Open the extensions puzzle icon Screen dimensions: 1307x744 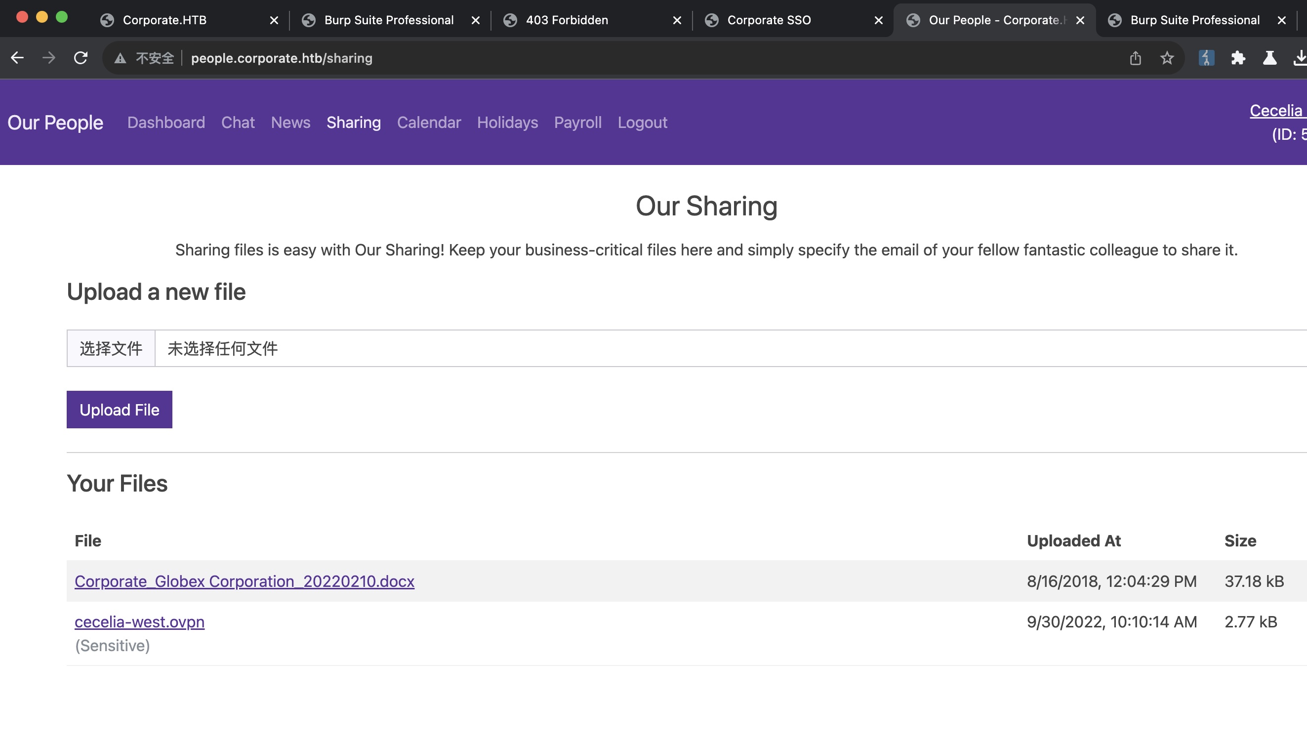pyautogui.click(x=1238, y=58)
